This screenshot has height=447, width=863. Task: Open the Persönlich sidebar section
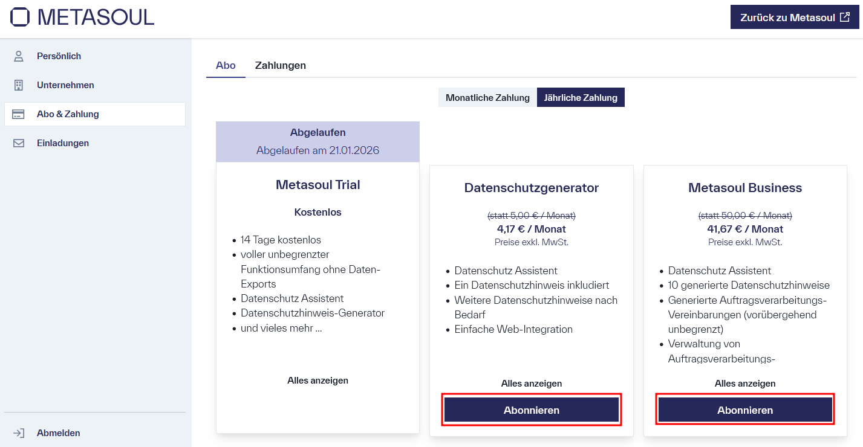pyautogui.click(x=95, y=56)
